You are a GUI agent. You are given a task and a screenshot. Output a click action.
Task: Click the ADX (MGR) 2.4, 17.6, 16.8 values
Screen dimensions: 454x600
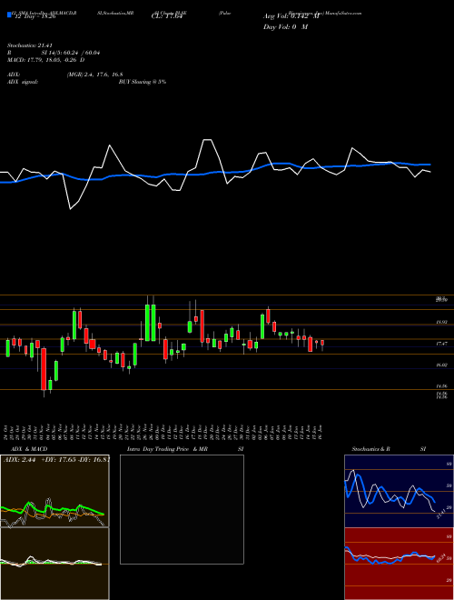tap(94, 75)
